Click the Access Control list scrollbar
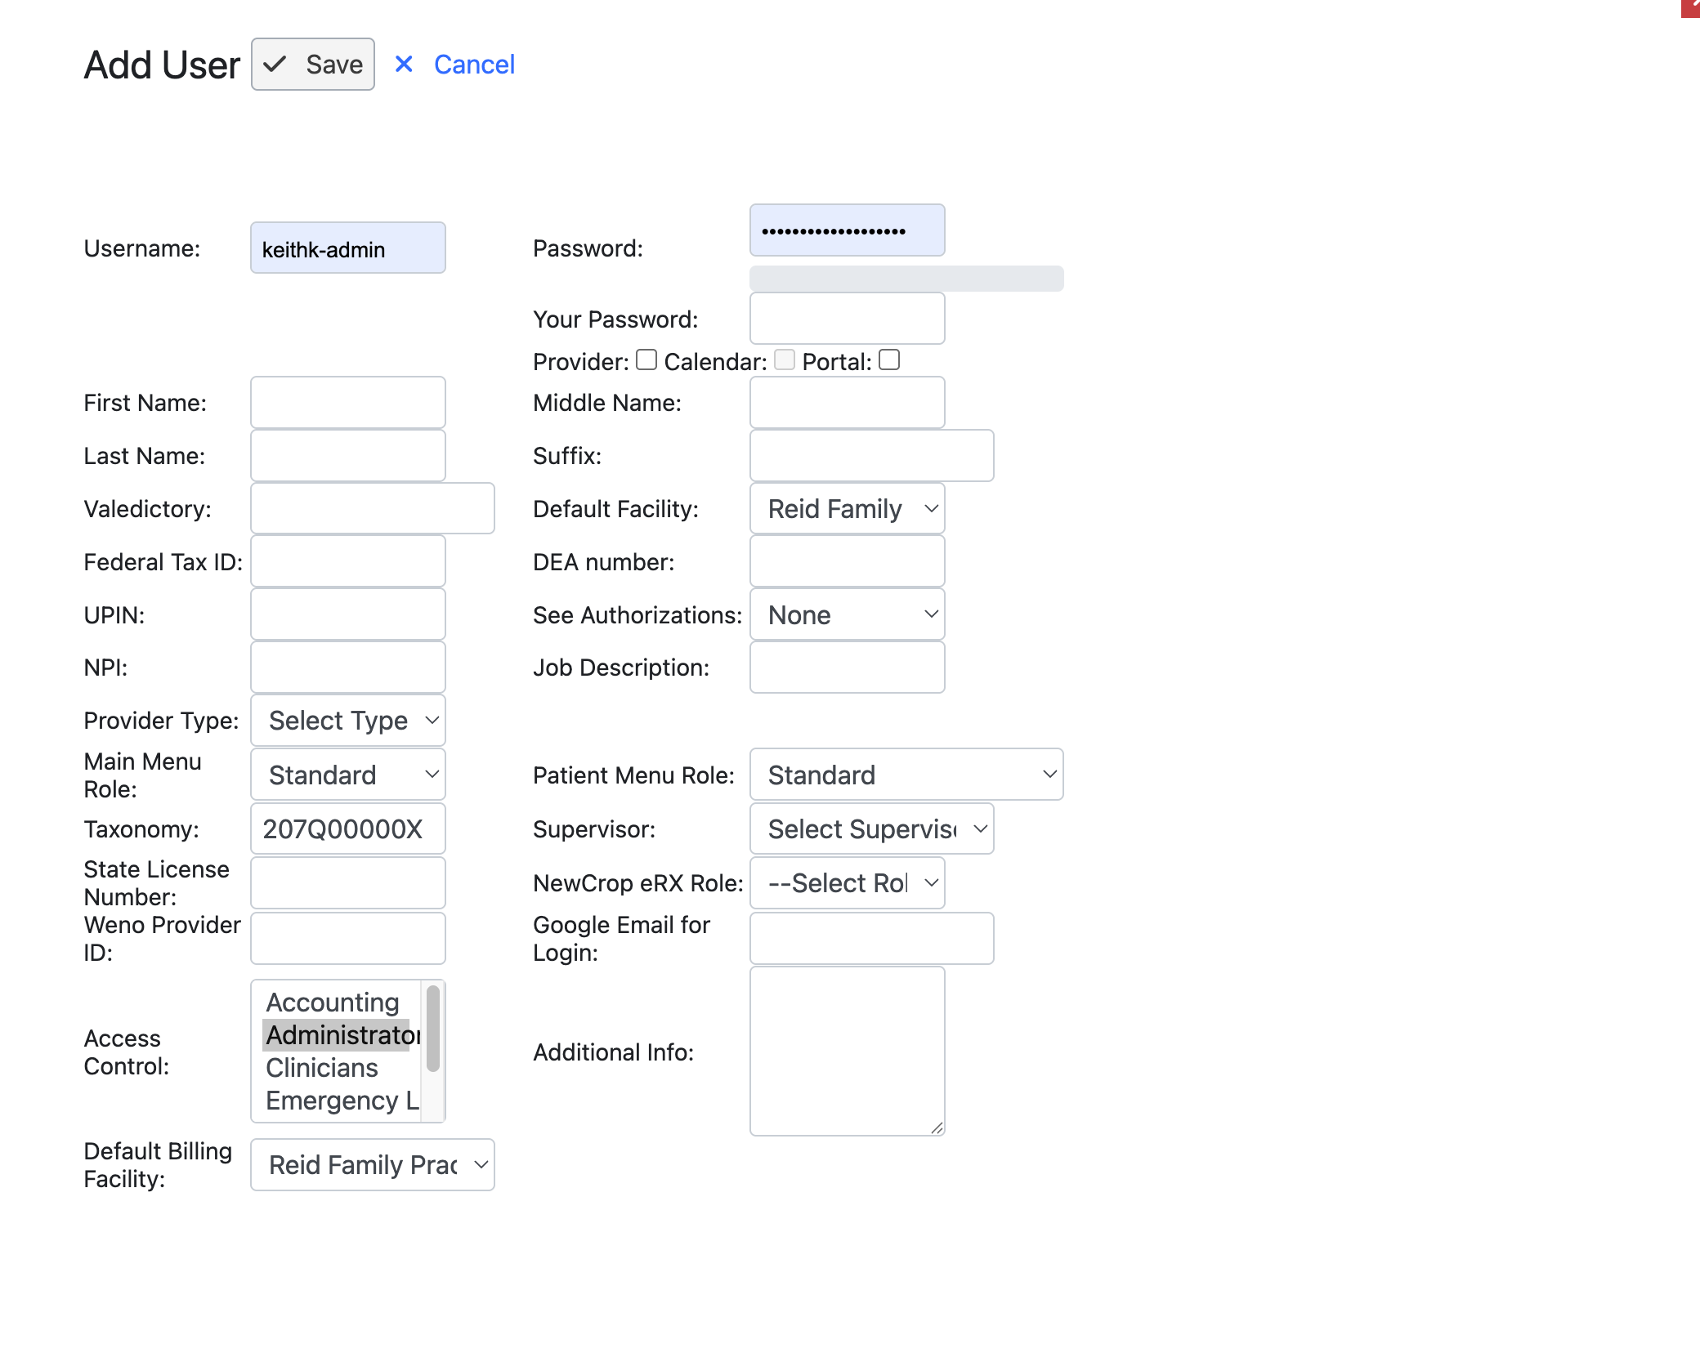The width and height of the screenshot is (1700, 1371). pyautogui.click(x=433, y=1029)
